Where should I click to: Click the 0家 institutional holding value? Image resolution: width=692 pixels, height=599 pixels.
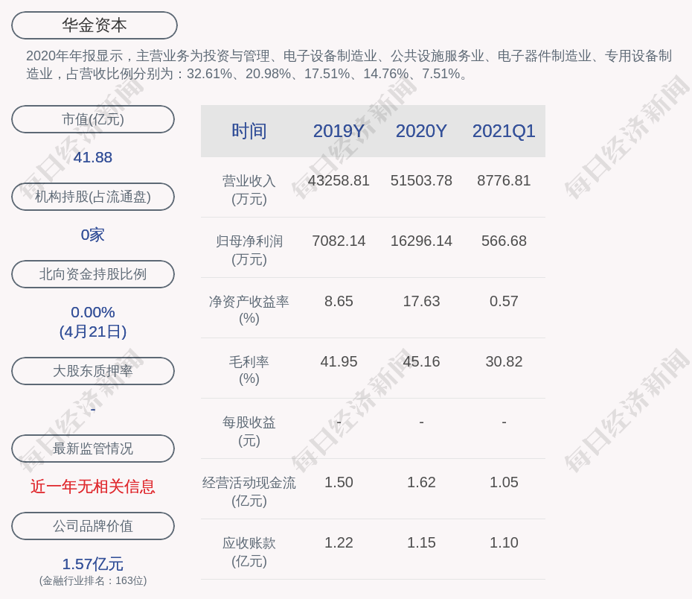(93, 235)
